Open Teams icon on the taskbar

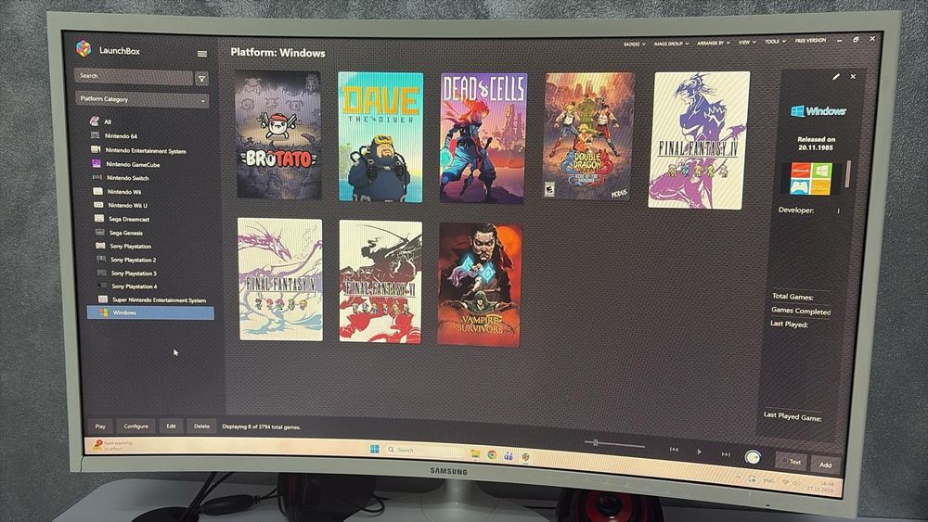(x=509, y=455)
